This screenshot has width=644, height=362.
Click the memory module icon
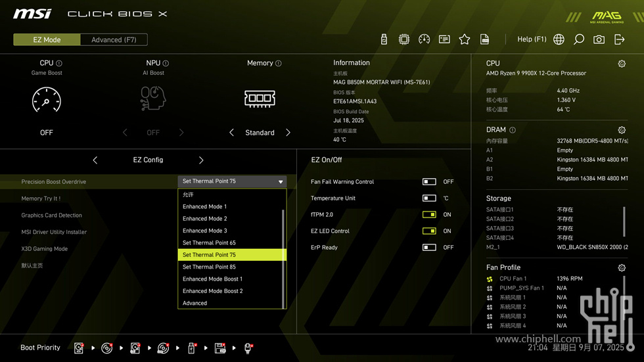point(260,99)
